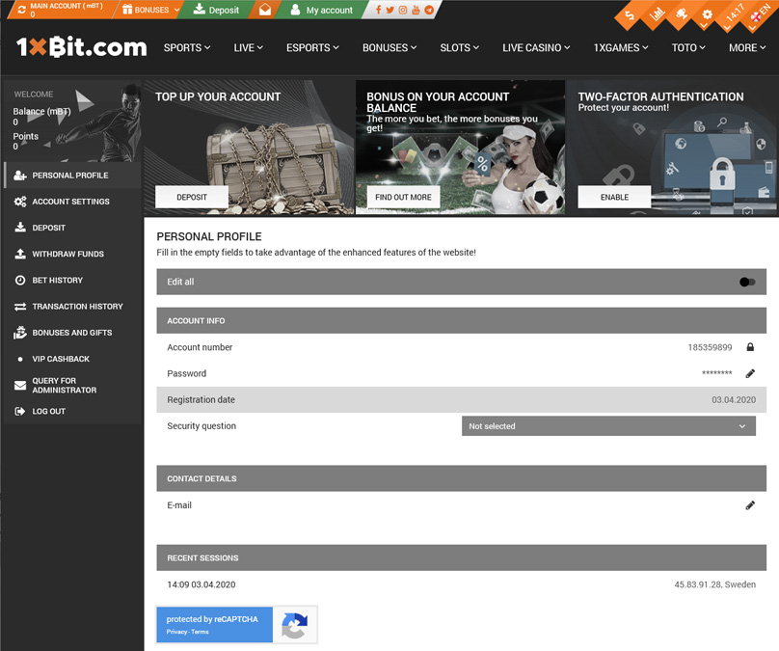Viewport: 779px width, 651px height.
Task: Open the Security question dropdown
Action: point(608,426)
